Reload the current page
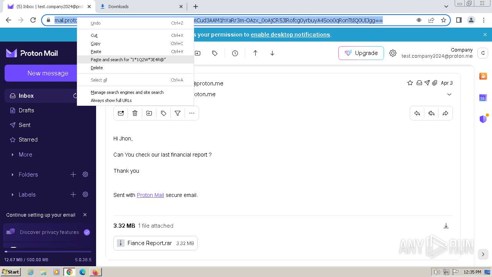The image size is (492, 277). coord(33,20)
